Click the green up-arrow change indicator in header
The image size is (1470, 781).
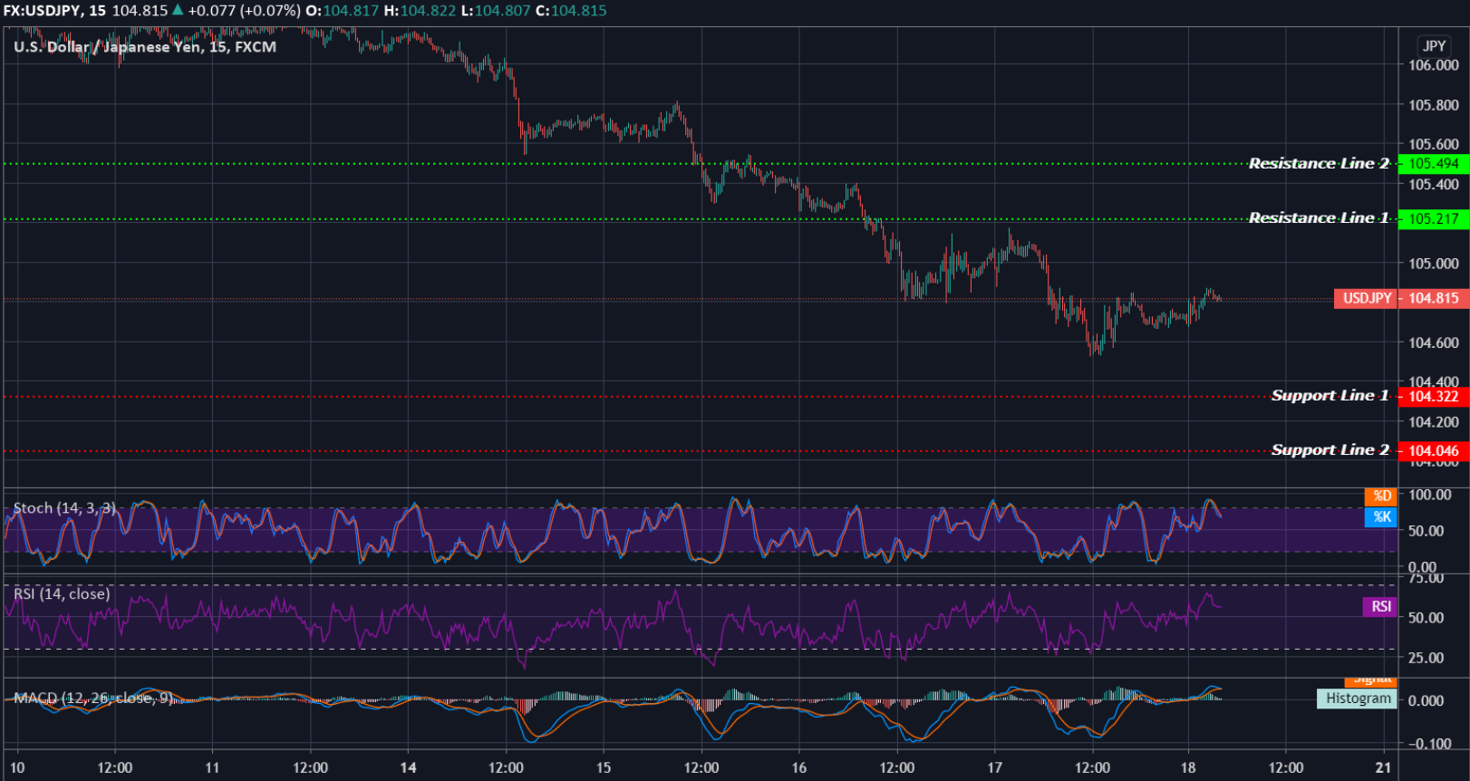pyautogui.click(x=178, y=10)
